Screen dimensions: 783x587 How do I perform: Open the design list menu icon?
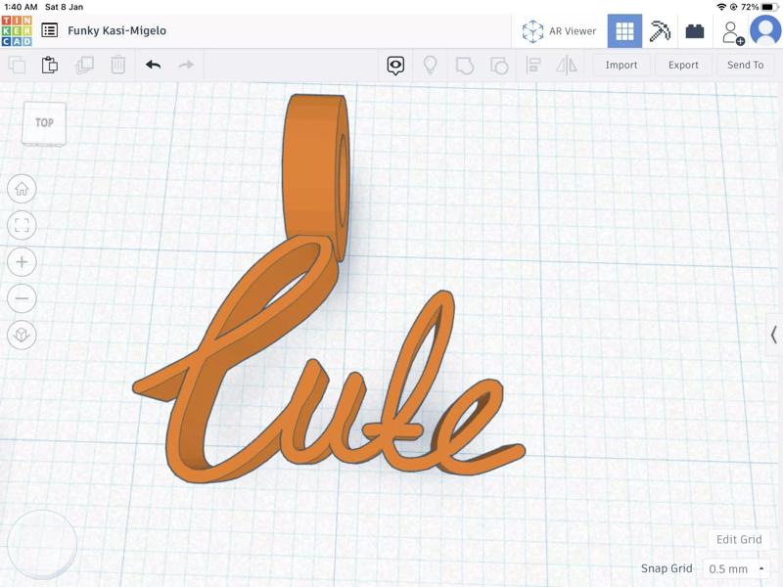click(x=50, y=30)
